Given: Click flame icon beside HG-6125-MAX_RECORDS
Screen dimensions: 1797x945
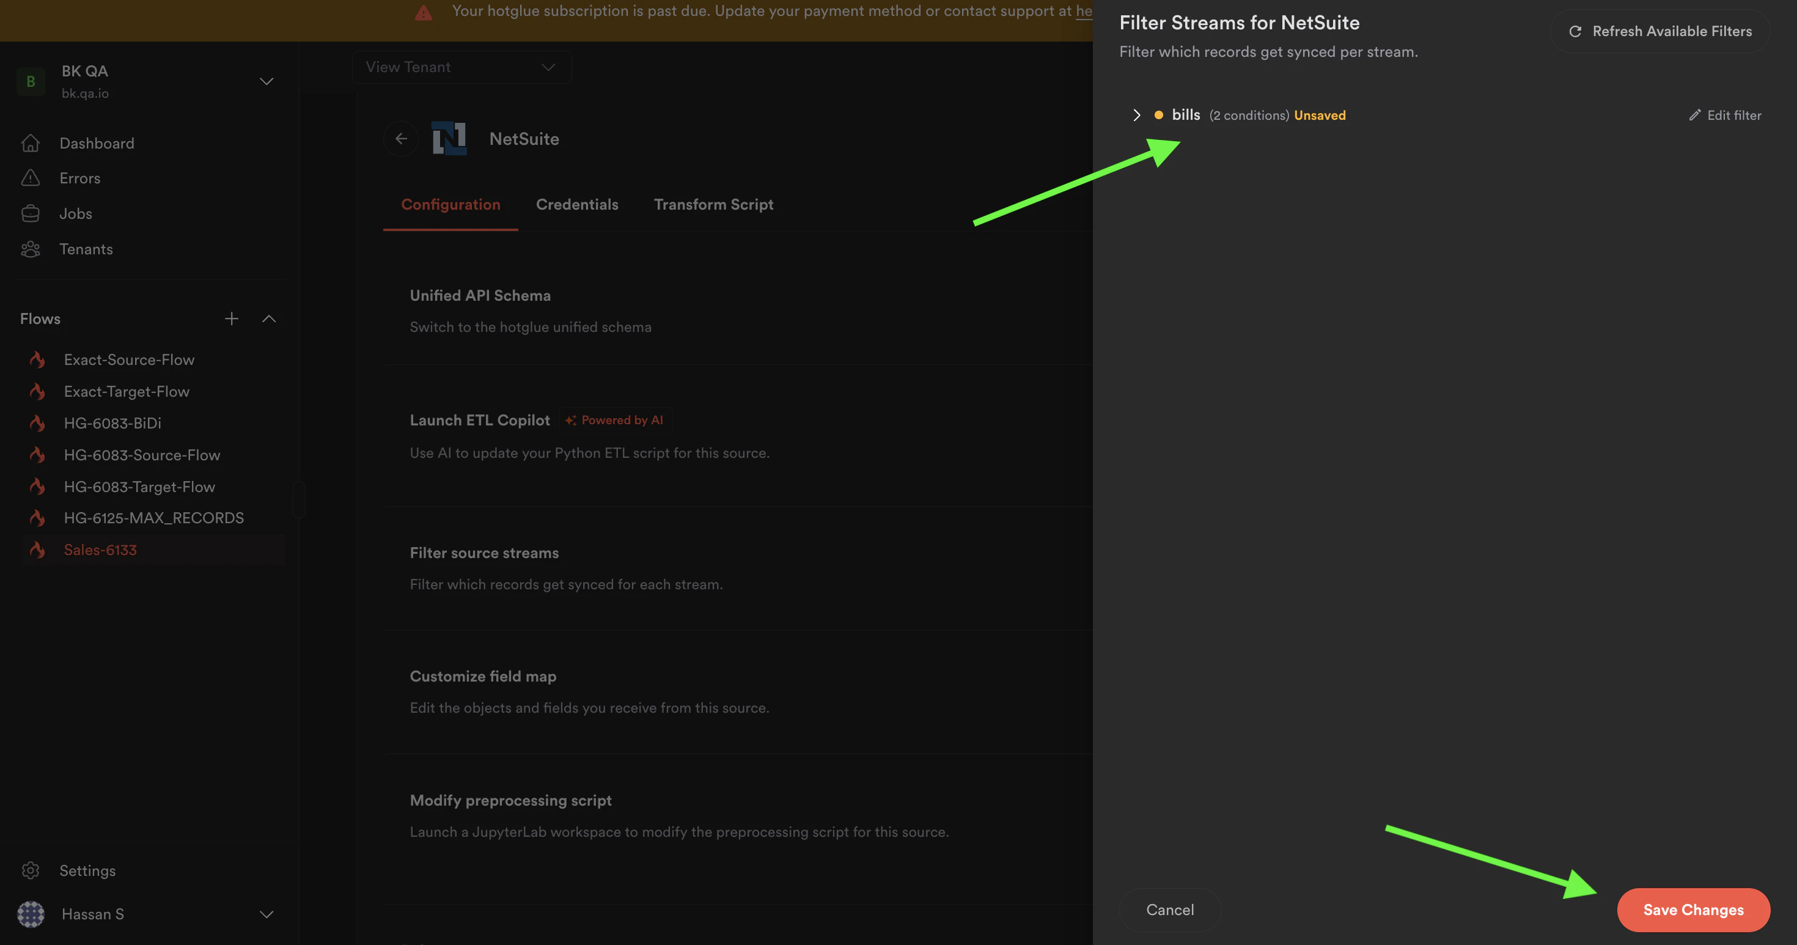Looking at the screenshot, I should [x=37, y=518].
